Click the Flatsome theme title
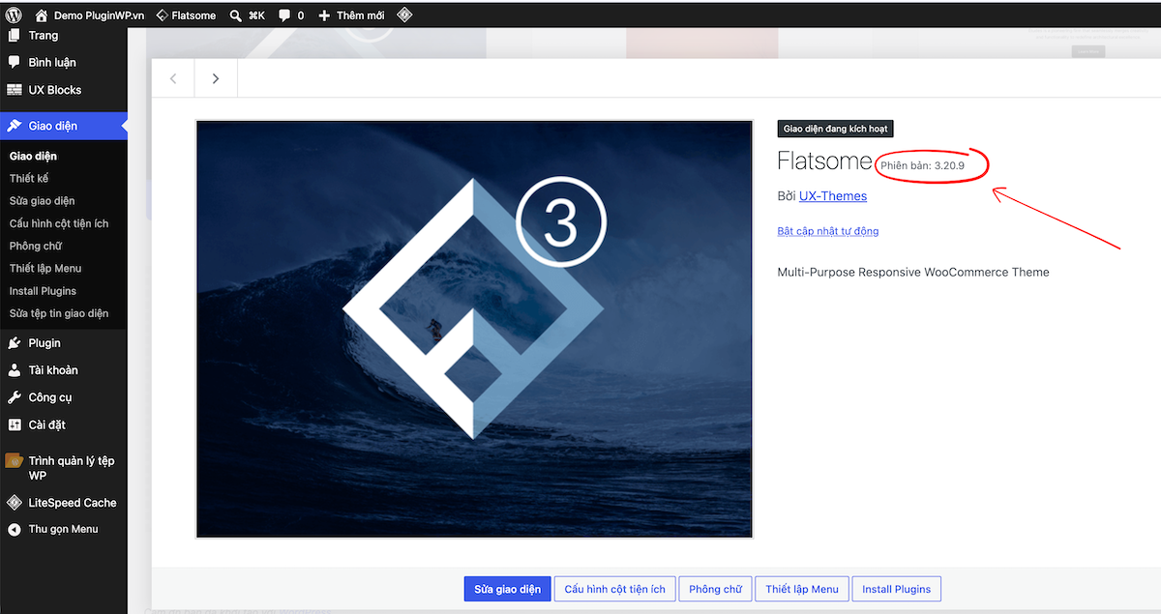The width and height of the screenshot is (1161, 614). point(825,161)
